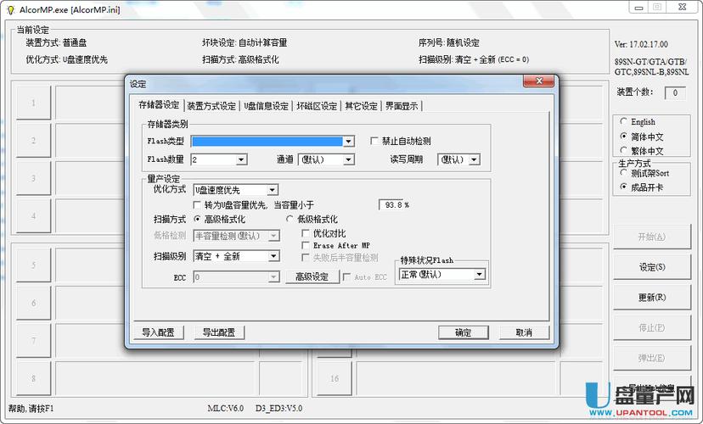
Task: Choose 繁体中文 language radio button
Action: click(x=624, y=150)
